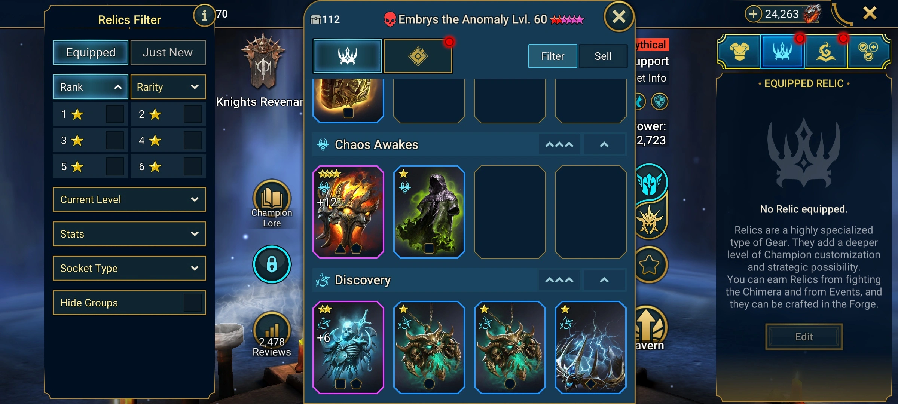
Task: Open the masteries scroll tab icon
Action: [x=826, y=52]
